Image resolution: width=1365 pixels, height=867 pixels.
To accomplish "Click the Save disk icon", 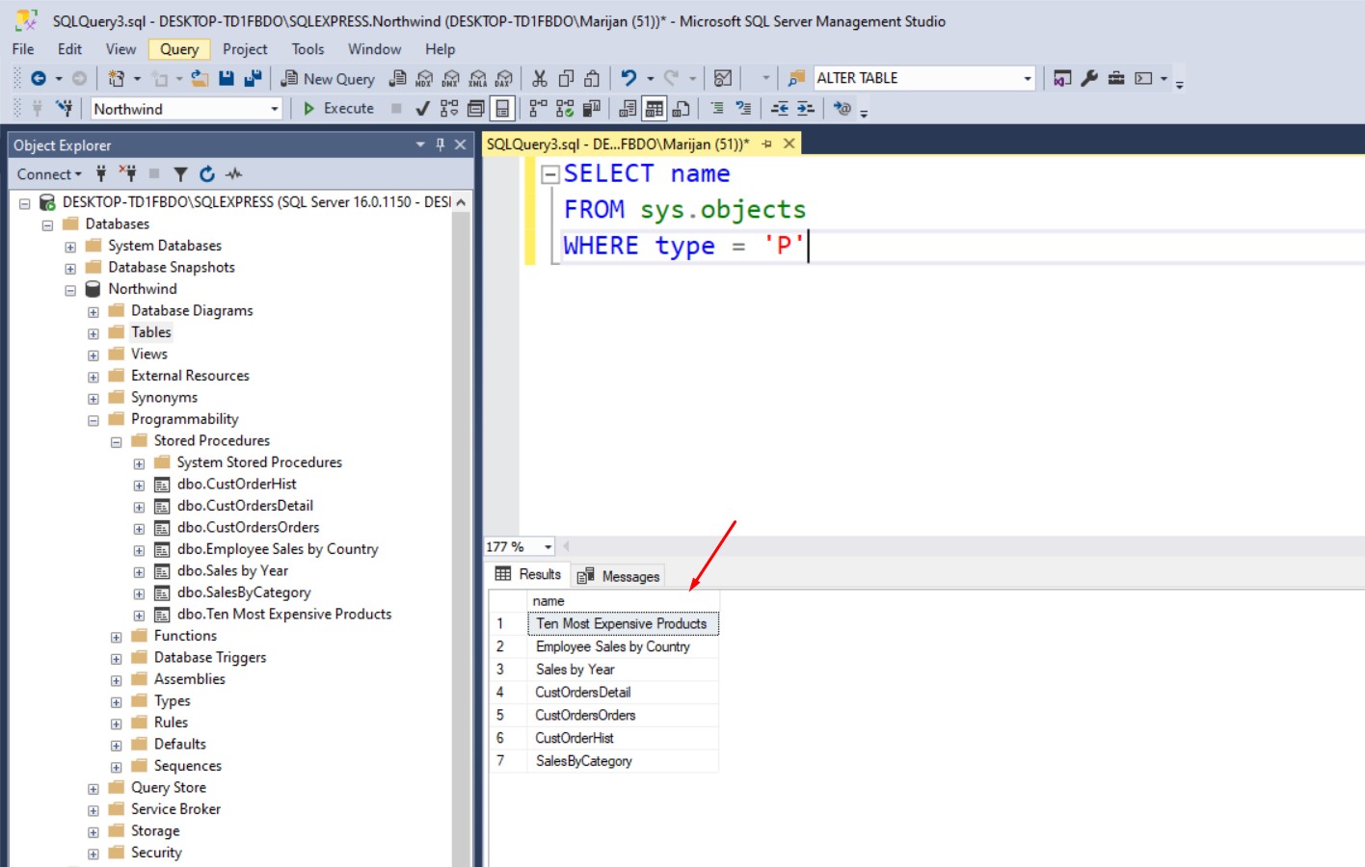I will click(227, 79).
